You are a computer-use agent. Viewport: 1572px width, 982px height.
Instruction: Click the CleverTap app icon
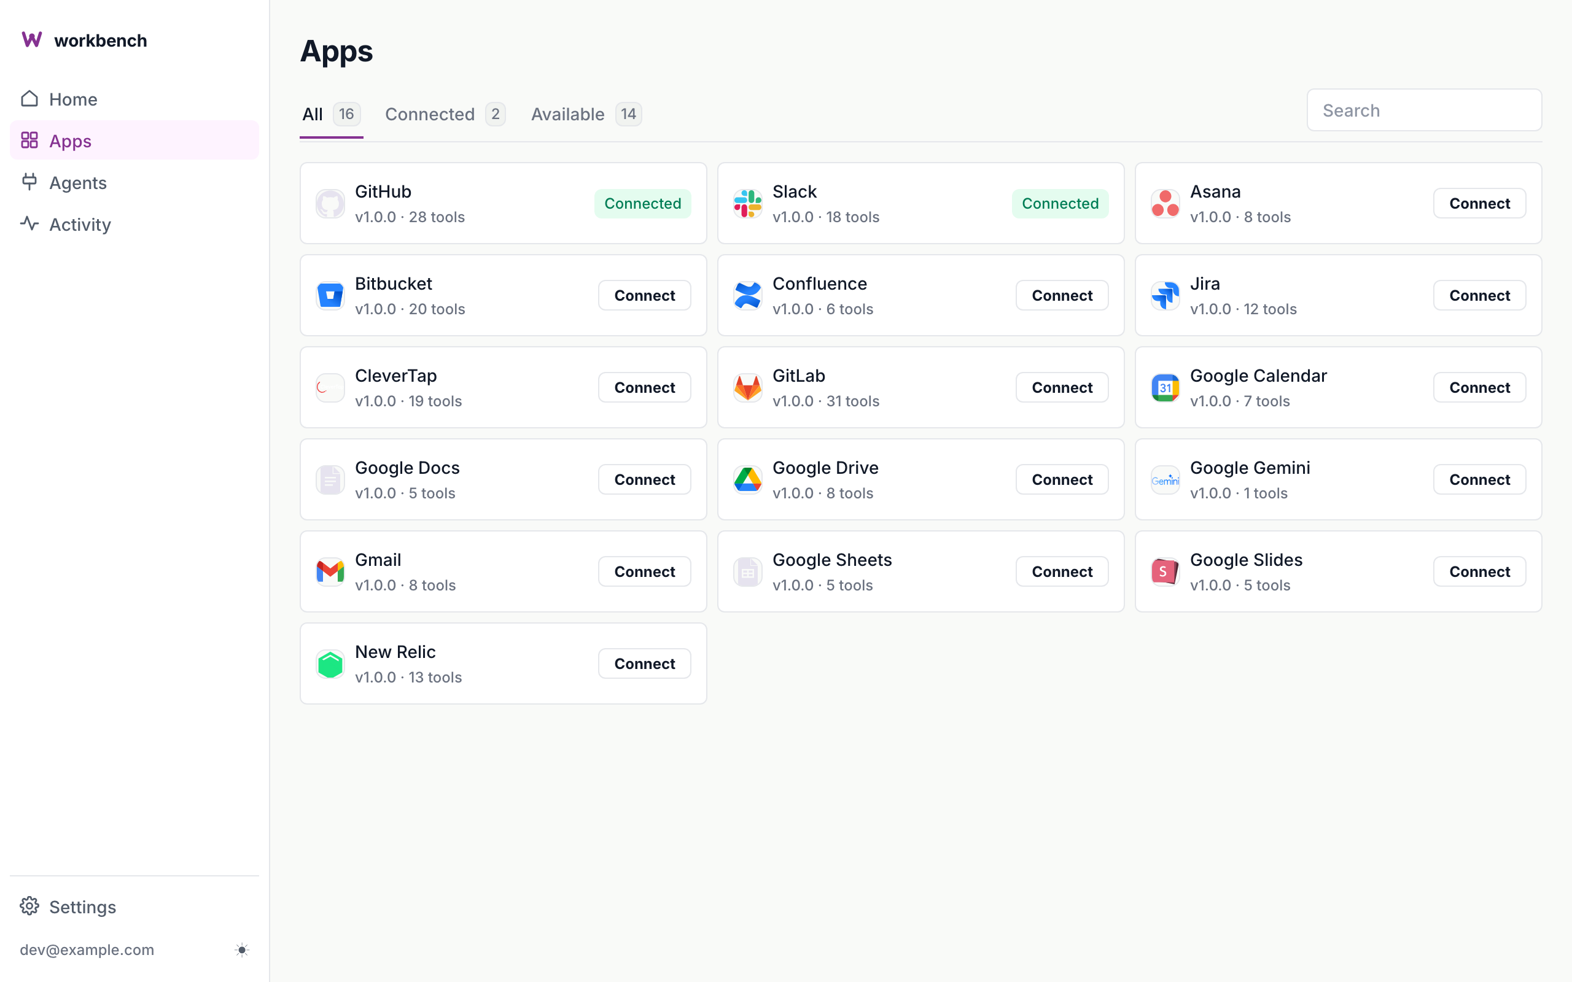(x=330, y=388)
